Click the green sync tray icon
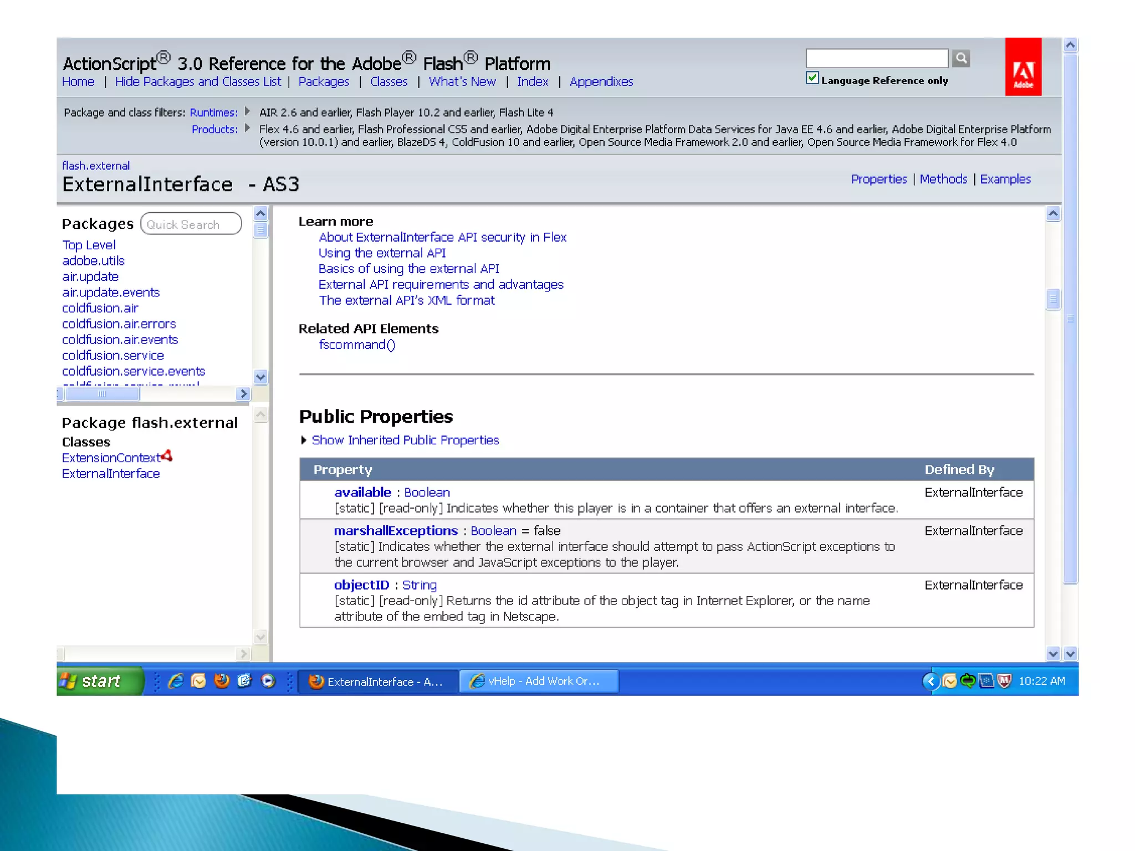This screenshot has height=851, width=1135. (x=968, y=681)
